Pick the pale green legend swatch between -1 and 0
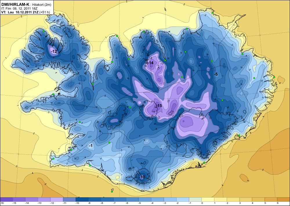Viewport: 290px width, 206px height. (195, 199)
